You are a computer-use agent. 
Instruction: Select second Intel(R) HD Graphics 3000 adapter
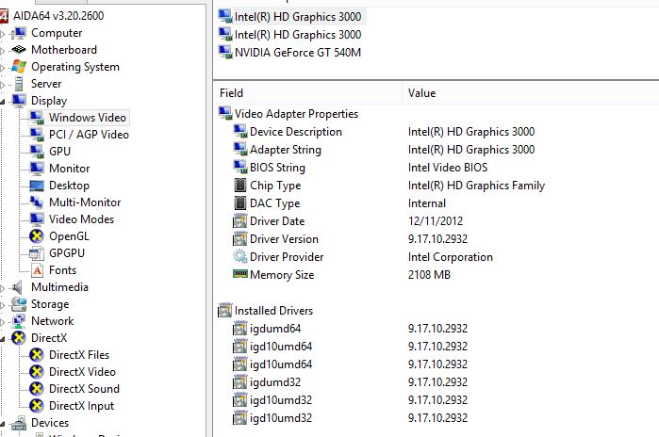(298, 35)
